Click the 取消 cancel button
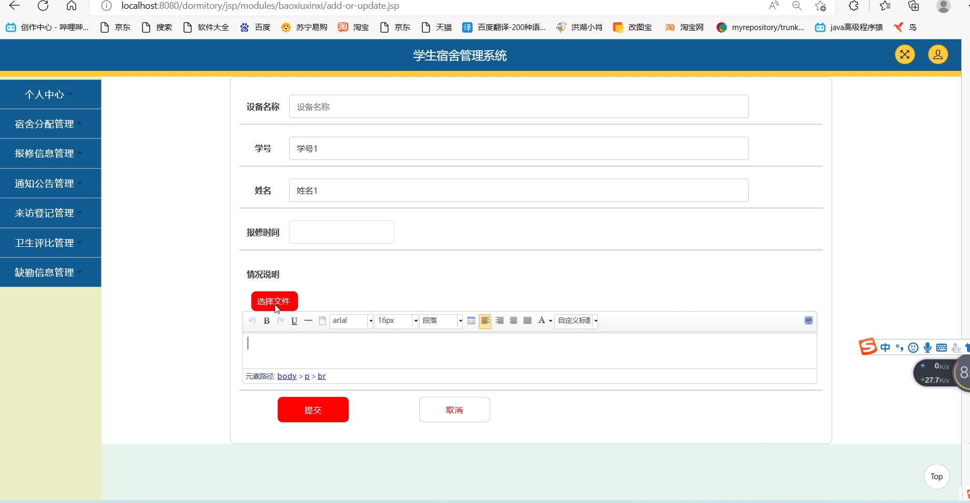 coord(454,410)
